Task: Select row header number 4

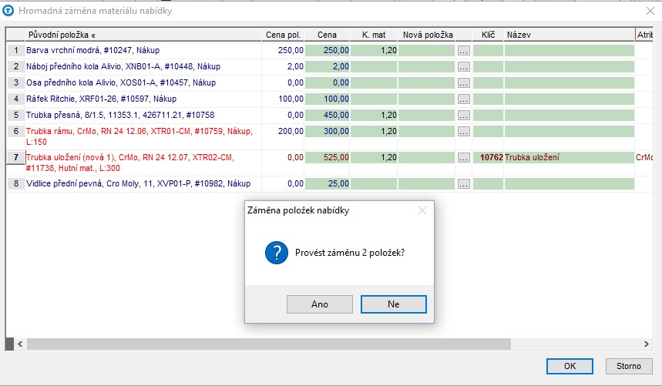Action: (x=15, y=99)
